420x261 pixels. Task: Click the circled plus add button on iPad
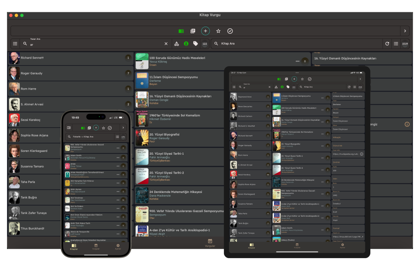(x=294, y=79)
